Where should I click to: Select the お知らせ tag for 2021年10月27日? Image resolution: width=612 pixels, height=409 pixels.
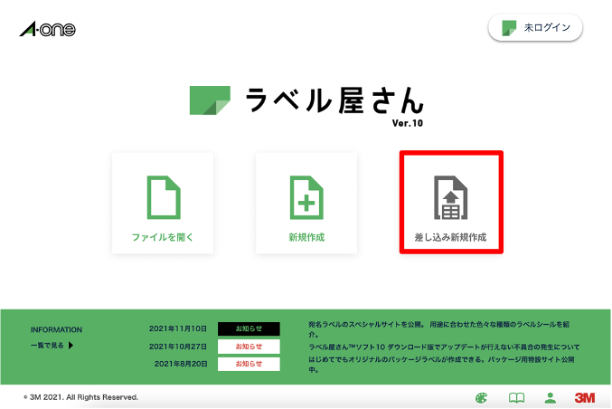[249, 347]
